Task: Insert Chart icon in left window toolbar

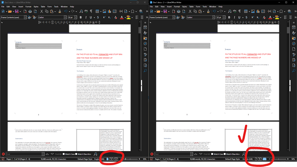Action: point(109,12)
